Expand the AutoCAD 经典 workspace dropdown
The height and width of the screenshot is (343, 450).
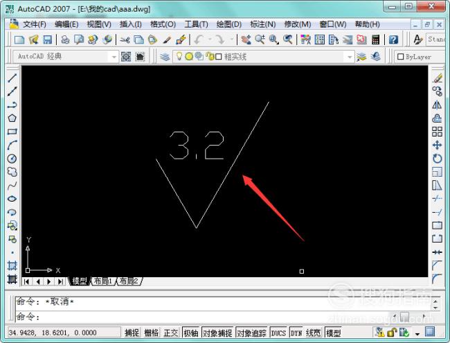[x=114, y=57]
